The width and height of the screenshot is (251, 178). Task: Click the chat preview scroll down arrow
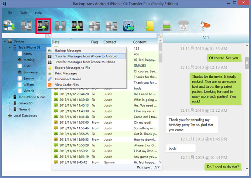(247, 169)
